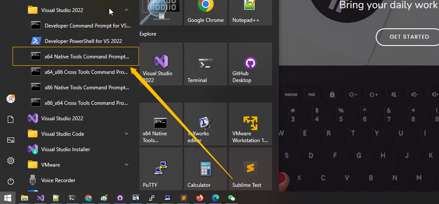
Task: Open Terminal from taskbar
Action: pyautogui.click(x=72, y=198)
